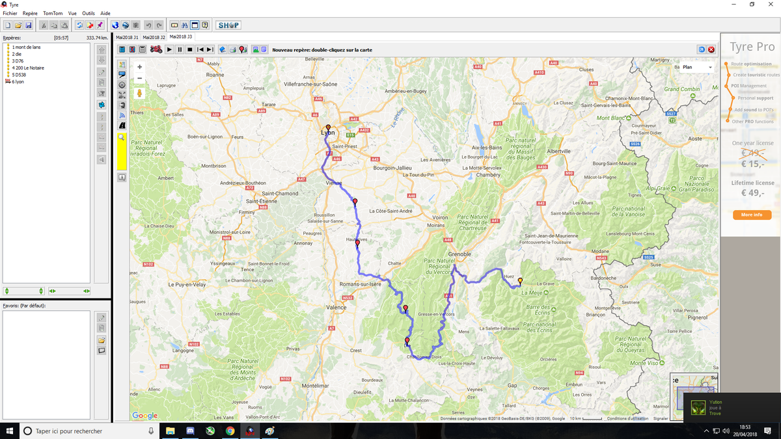Drop the Street View pegman icon
The image size is (781, 439).
click(139, 94)
